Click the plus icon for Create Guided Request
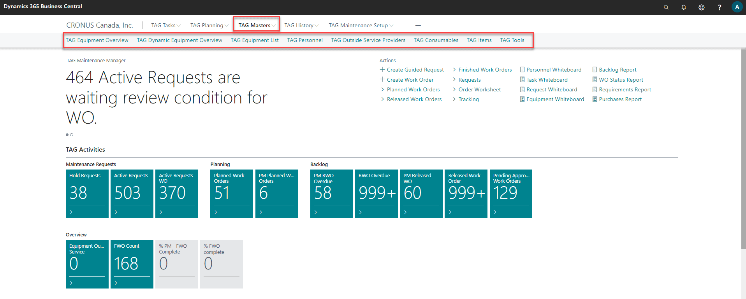Image resolution: width=746 pixels, height=299 pixels. pos(382,70)
